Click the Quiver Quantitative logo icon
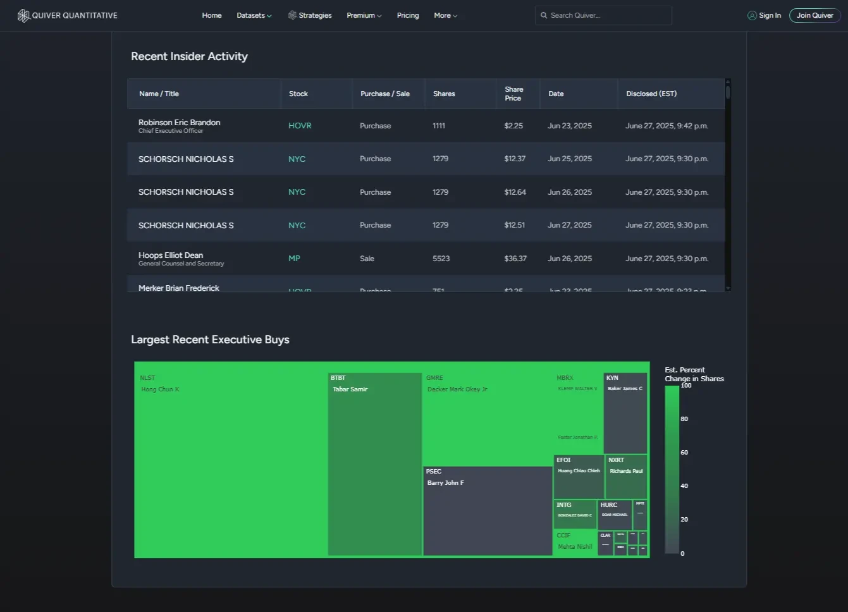This screenshot has height=612, width=848. pyautogui.click(x=23, y=16)
